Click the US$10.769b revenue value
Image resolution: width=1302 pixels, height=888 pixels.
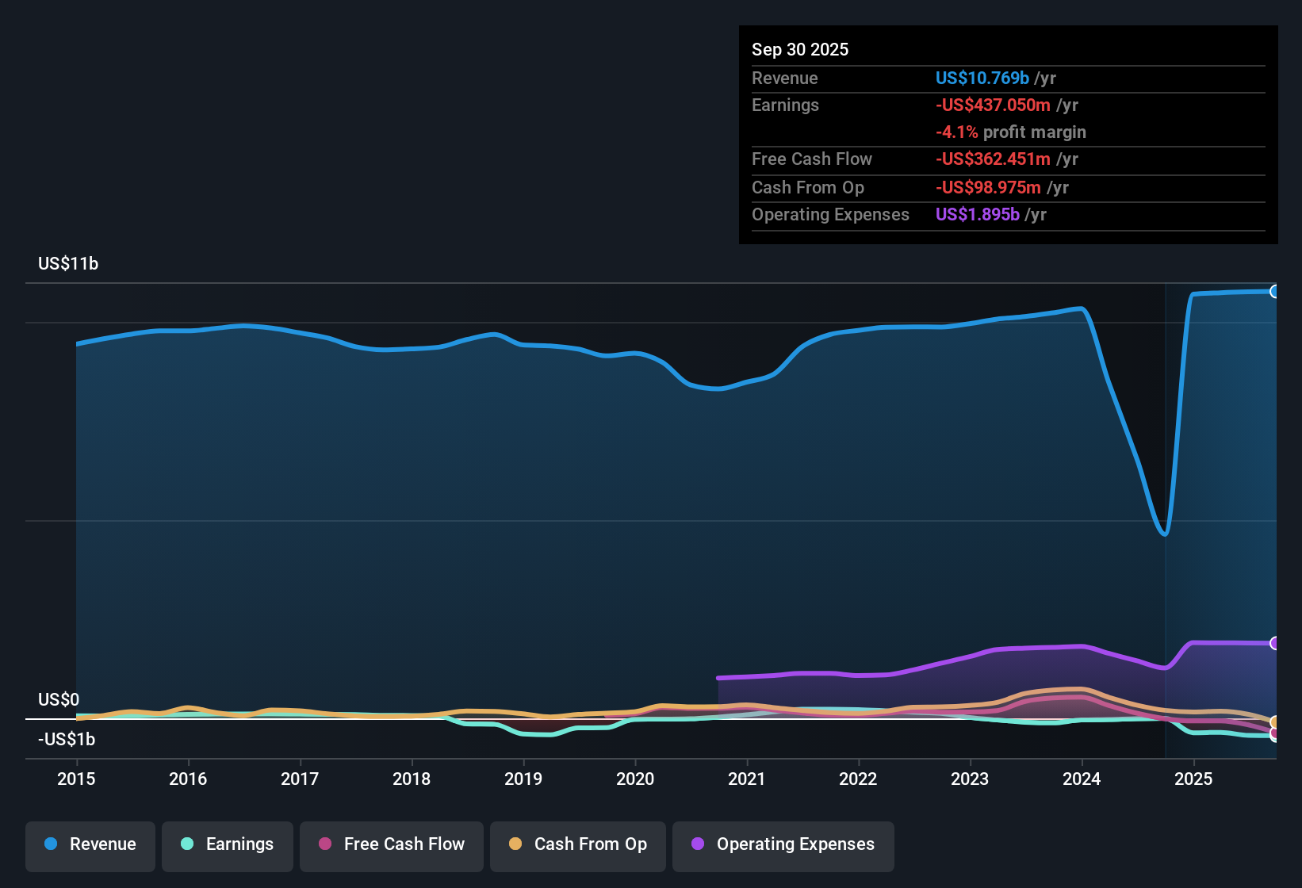981,78
